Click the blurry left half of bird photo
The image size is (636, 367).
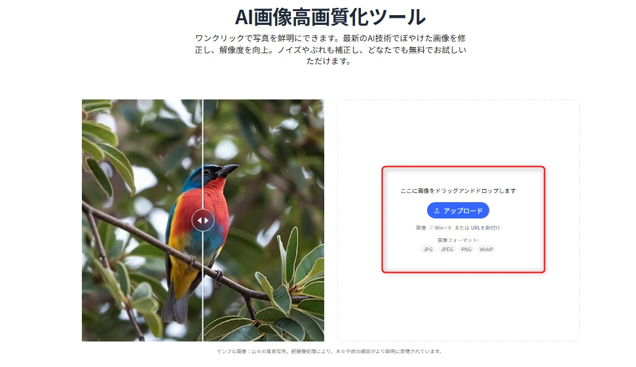point(142,220)
